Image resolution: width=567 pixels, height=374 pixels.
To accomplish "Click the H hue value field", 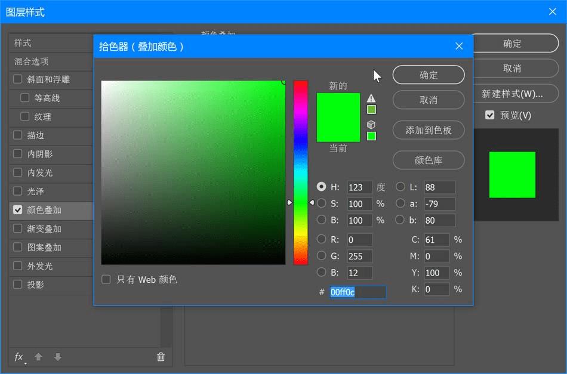I will pos(359,187).
